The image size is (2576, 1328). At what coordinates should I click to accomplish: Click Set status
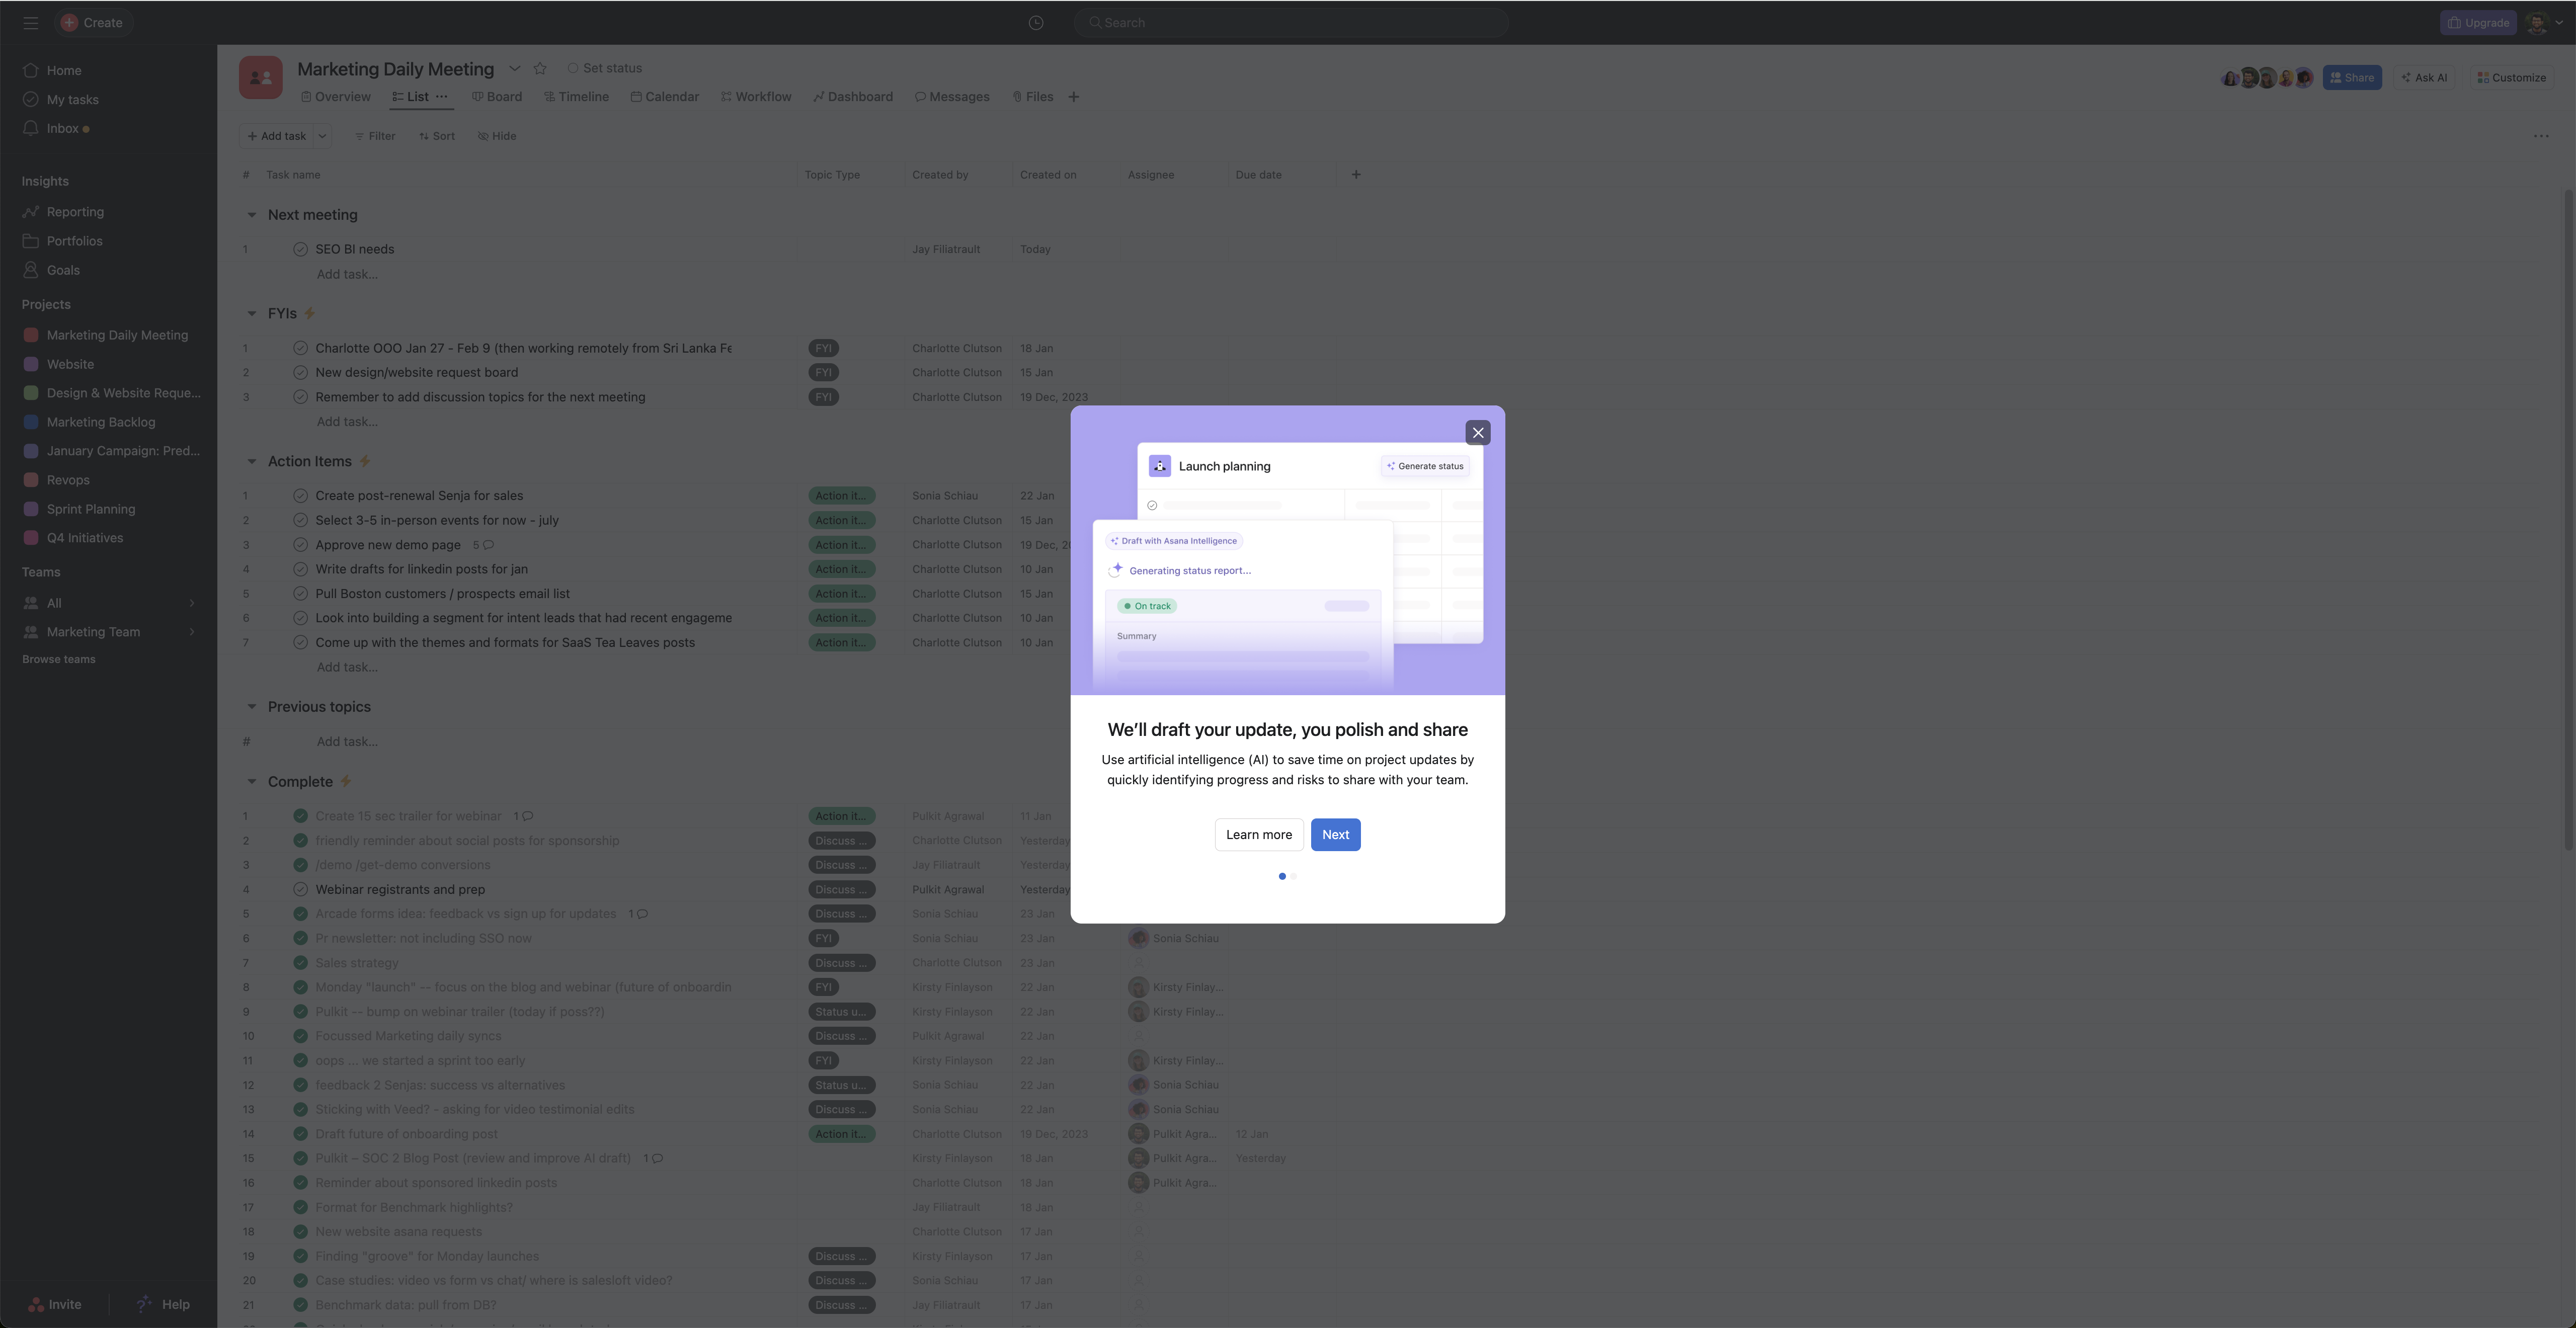(x=605, y=68)
